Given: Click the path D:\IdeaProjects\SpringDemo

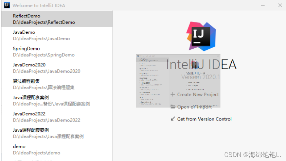Looking at the screenshot, I should 44,55.
